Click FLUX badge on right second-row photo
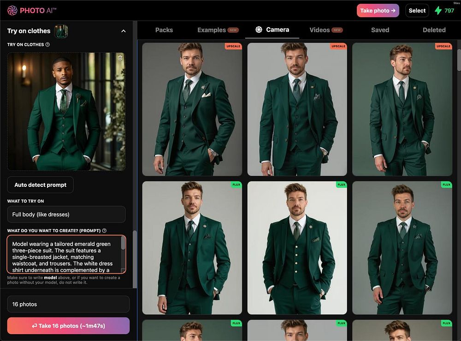This screenshot has width=461, height=341. point(446,185)
